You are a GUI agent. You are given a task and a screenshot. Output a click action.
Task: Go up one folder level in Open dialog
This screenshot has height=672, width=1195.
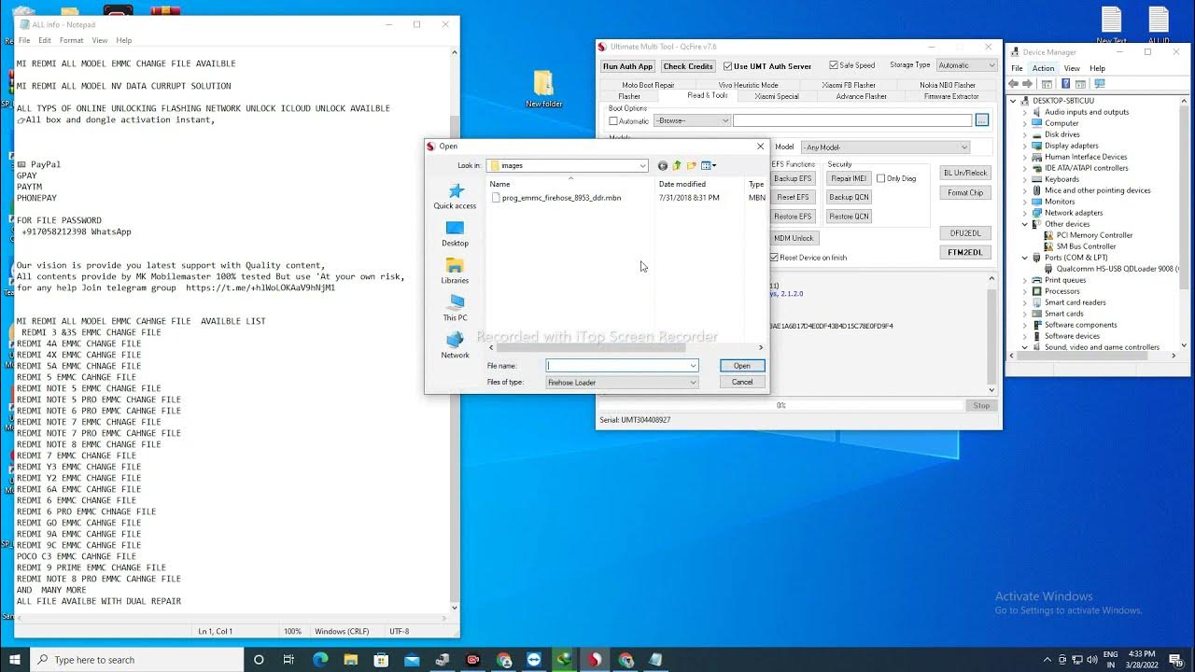click(x=677, y=165)
